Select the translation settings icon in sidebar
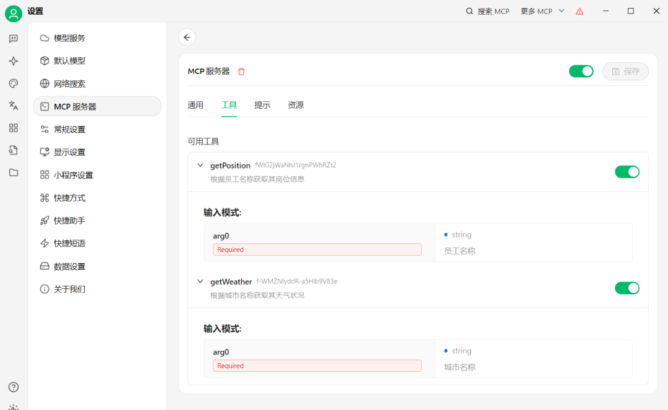This screenshot has width=668, height=410. click(13, 105)
